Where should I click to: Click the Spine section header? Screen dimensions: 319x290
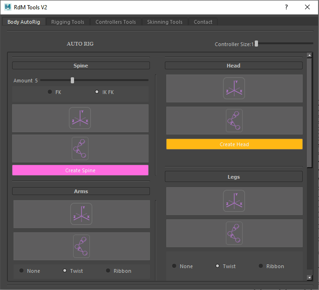(x=81, y=66)
